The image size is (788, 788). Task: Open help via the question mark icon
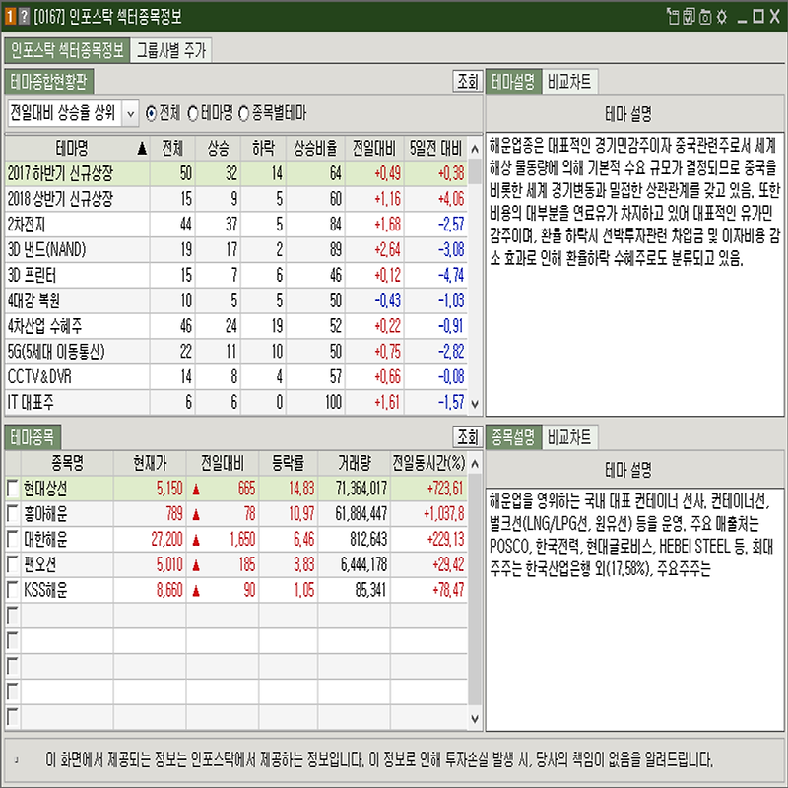pyautogui.click(x=24, y=16)
